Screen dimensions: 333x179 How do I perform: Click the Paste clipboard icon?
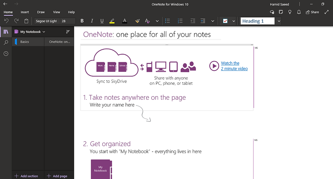(27, 21)
